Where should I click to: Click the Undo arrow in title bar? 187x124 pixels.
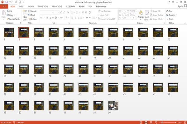pyautogui.click(x=11, y=2)
